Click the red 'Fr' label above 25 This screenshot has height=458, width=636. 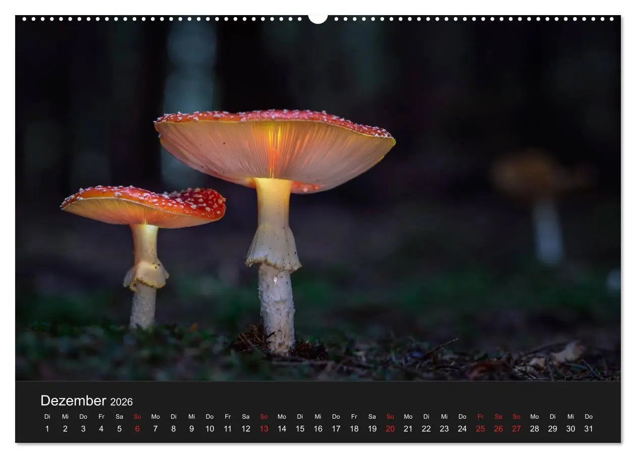pyautogui.click(x=481, y=417)
